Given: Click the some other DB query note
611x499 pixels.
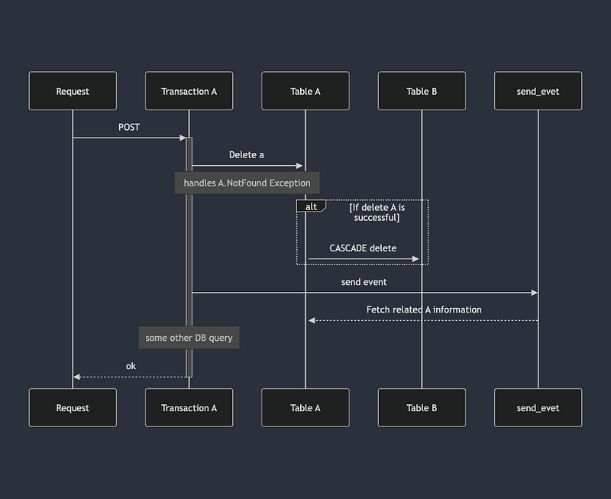Looking at the screenshot, I should [189, 337].
